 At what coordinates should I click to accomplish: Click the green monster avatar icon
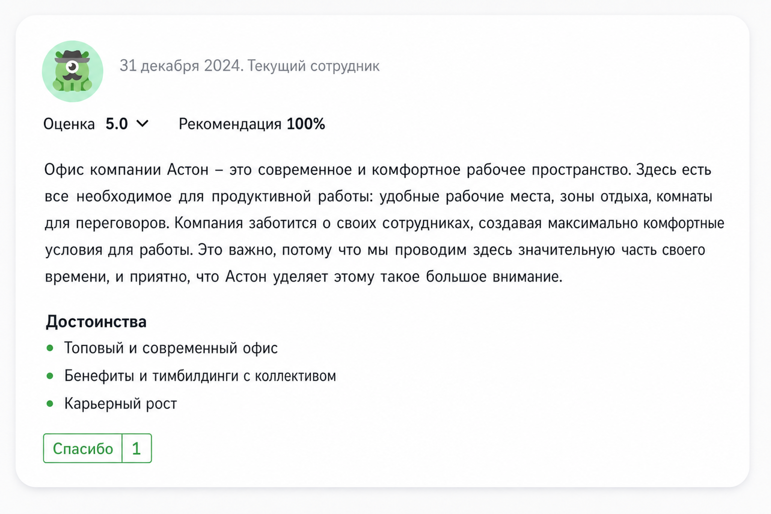73,71
